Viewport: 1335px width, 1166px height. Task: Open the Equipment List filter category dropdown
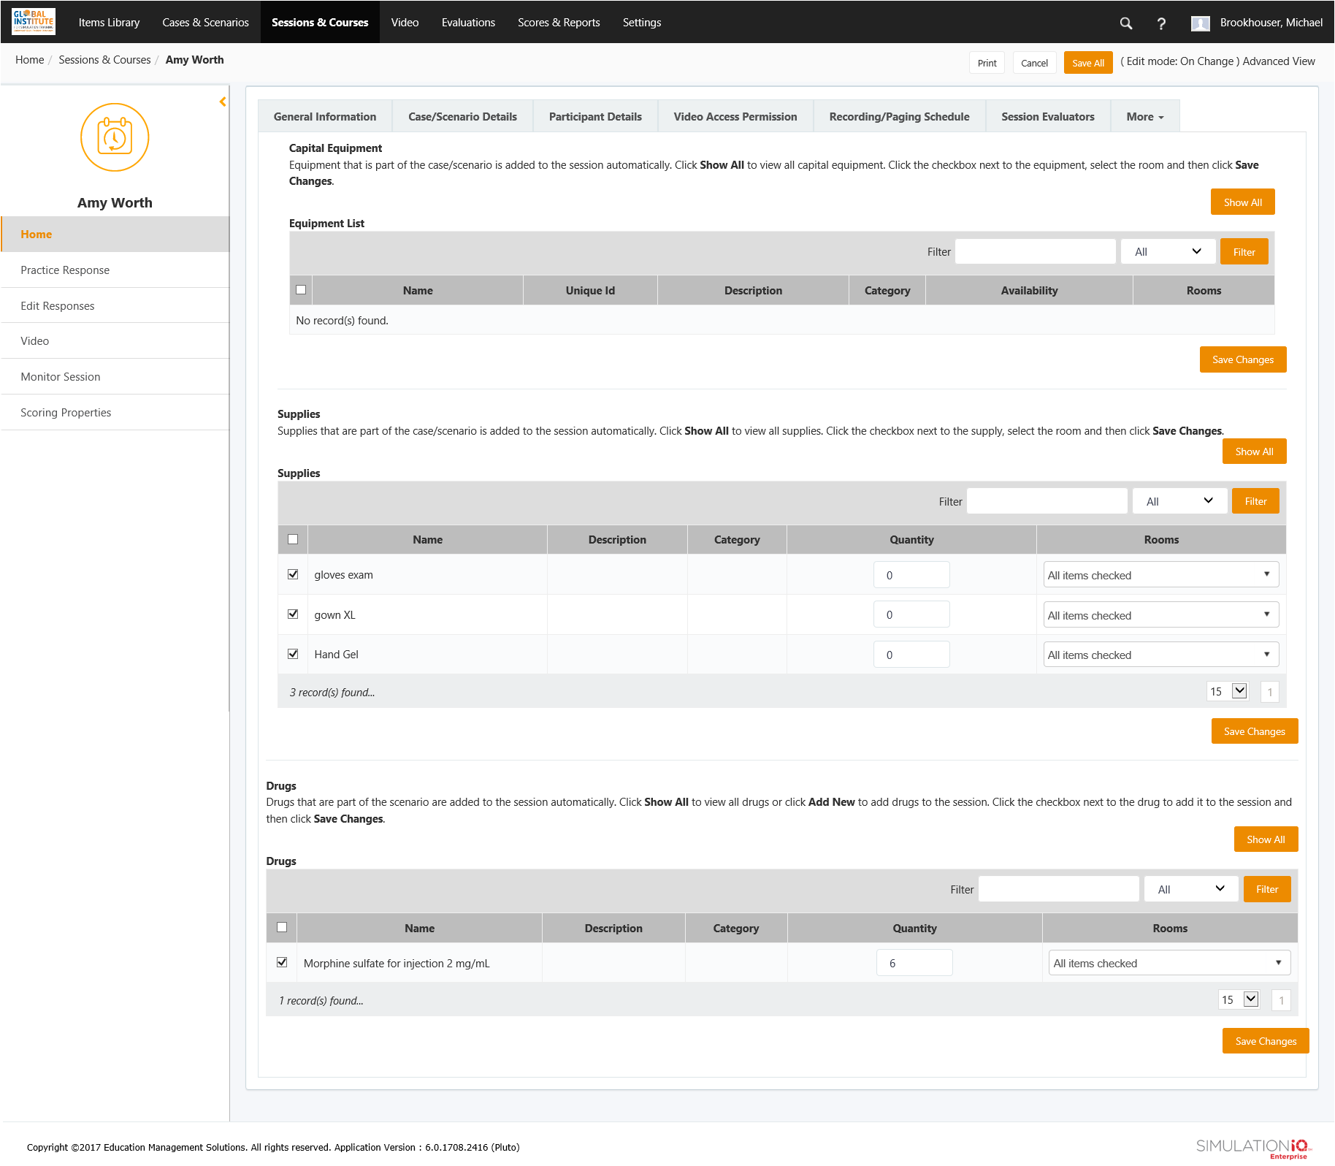point(1167,252)
